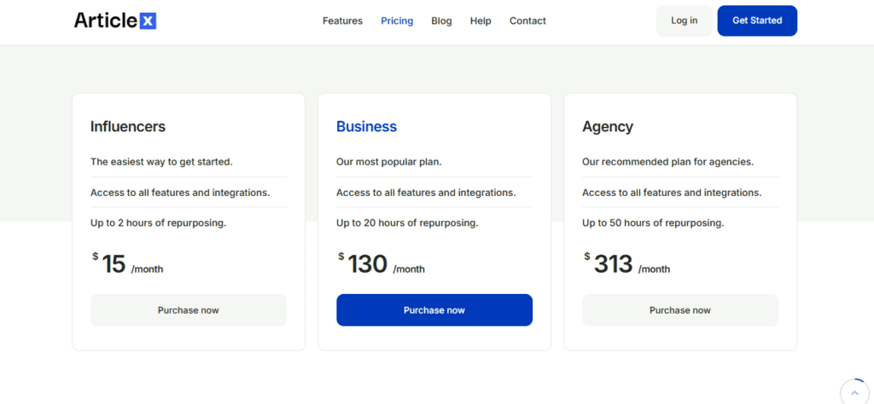Click the $313 /month price
Viewport: 874px width, 404px height.
(x=627, y=264)
